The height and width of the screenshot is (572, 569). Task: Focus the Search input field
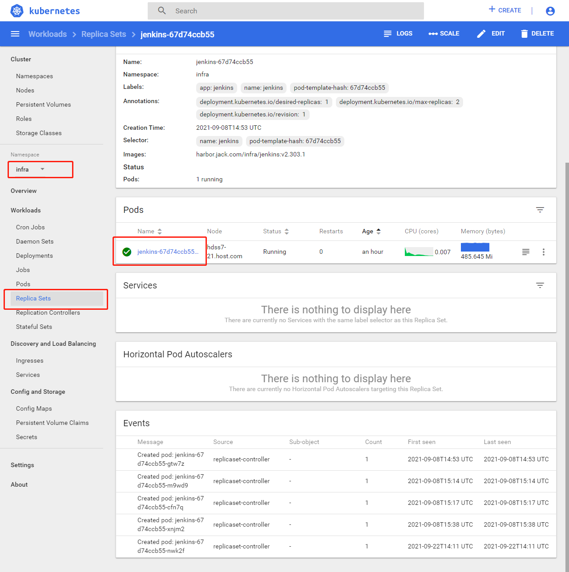coord(286,11)
